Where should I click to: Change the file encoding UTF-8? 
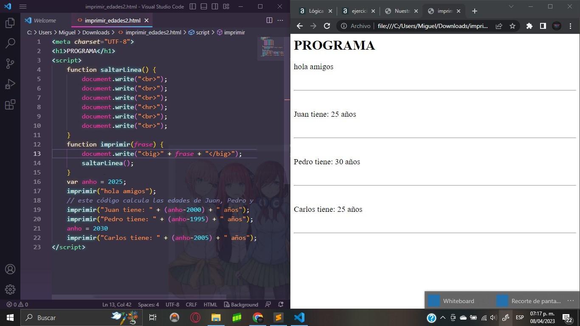point(172,304)
